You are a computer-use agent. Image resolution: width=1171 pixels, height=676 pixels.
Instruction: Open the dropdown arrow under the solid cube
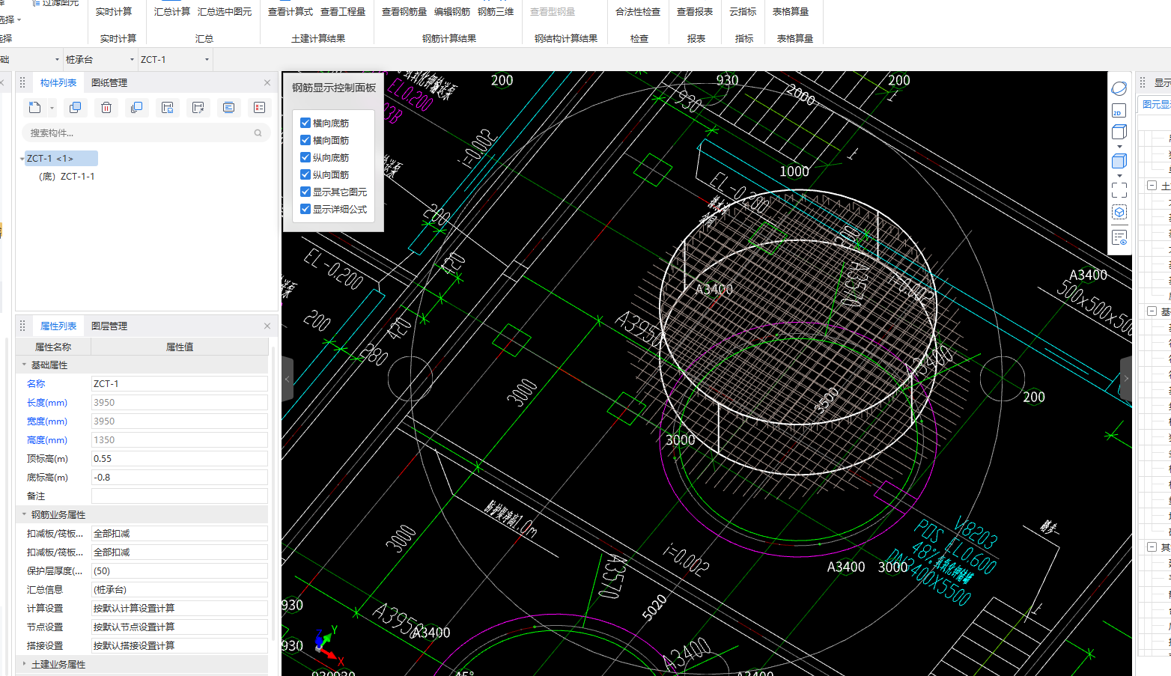(1119, 175)
